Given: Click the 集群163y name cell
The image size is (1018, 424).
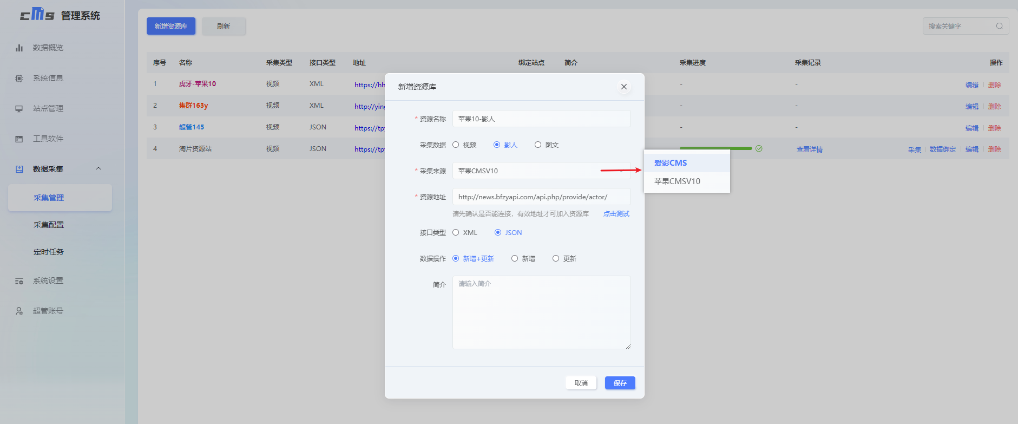Looking at the screenshot, I should [194, 106].
